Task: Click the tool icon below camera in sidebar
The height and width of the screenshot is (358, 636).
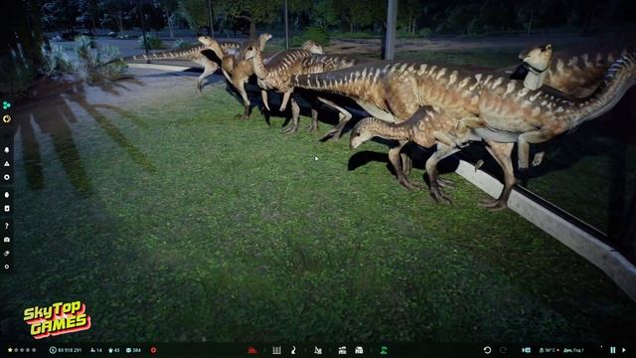Action: [x=7, y=254]
